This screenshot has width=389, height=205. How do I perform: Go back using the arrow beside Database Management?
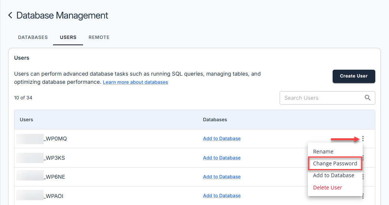[10, 15]
